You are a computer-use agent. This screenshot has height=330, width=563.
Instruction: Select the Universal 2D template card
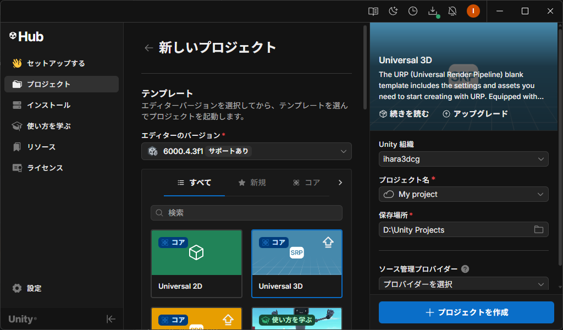pyautogui.click(x=196, y=263)
